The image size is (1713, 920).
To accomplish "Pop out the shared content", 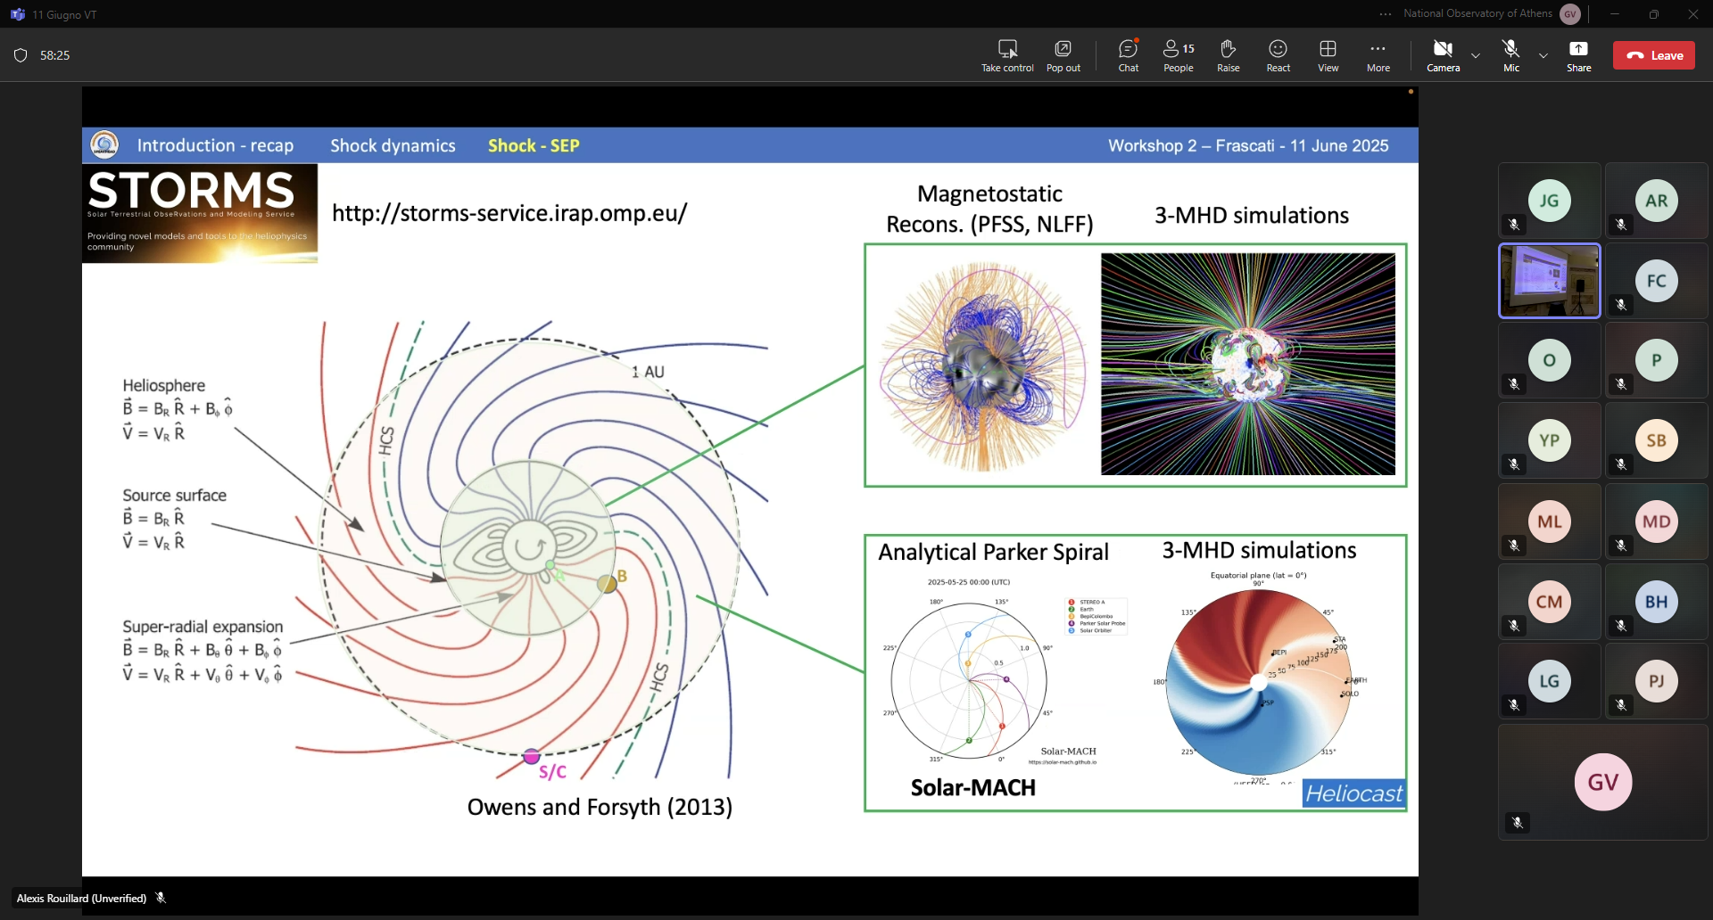I will point(1063,55).
